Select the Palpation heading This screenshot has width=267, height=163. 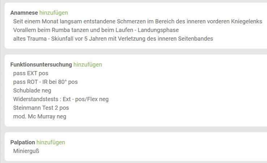point(23,142)
